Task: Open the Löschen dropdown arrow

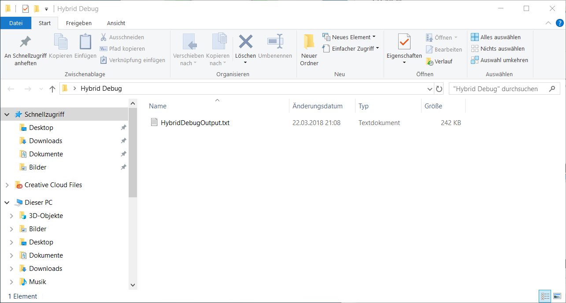Action: 245,63
